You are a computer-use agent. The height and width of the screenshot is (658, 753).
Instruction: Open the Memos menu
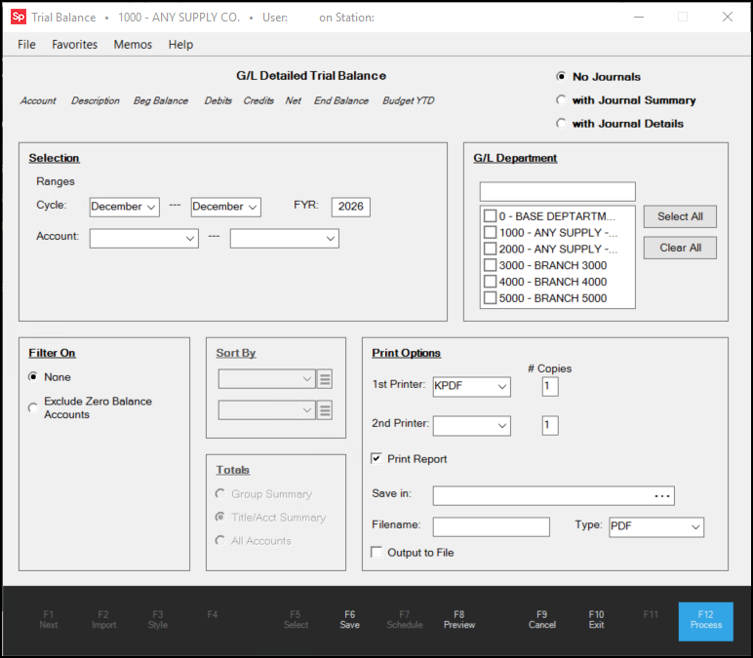pos(133,45)
